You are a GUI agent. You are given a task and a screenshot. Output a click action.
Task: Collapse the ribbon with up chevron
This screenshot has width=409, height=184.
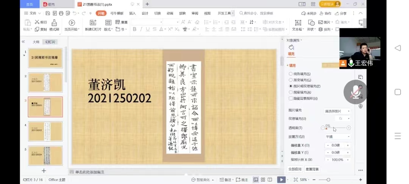361,13
